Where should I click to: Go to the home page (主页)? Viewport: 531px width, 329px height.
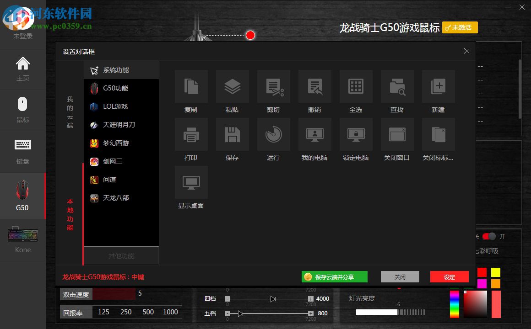[x=22, y=69]
